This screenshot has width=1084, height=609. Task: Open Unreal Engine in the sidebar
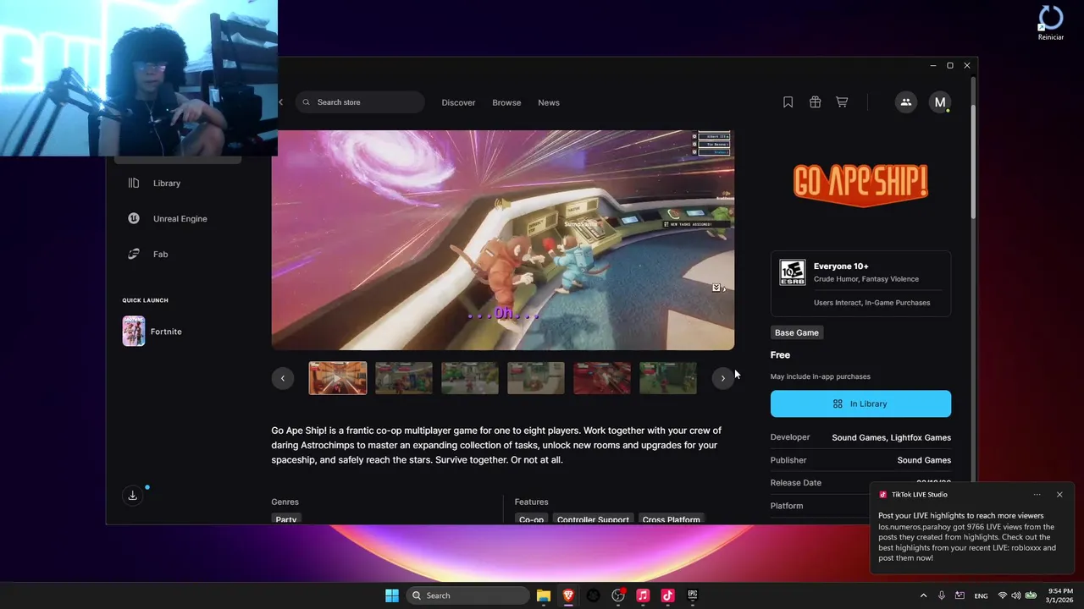180,218
